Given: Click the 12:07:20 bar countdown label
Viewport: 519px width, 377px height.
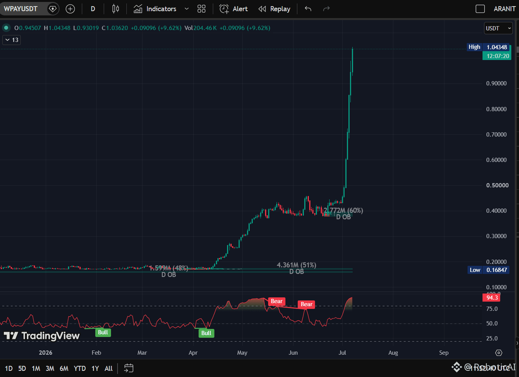Looking at the screenshot, I should [x=497, y=56].
